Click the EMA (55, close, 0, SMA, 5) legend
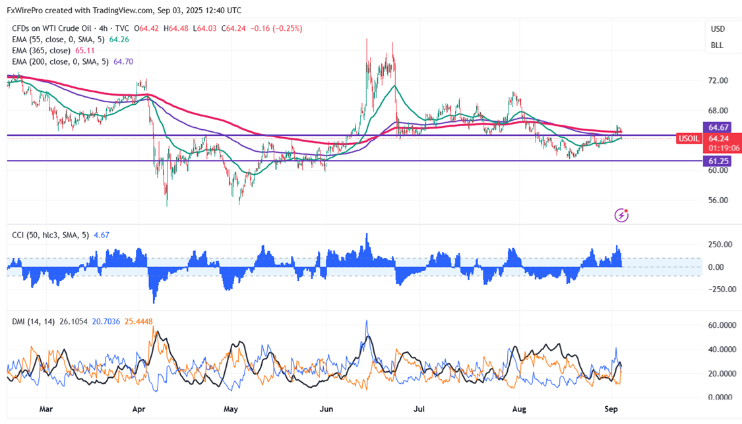The width and height of the screenshot is (742, 424). tap(58, 40)
